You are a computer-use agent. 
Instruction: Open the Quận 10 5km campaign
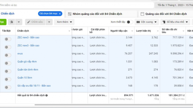[24, 78]
